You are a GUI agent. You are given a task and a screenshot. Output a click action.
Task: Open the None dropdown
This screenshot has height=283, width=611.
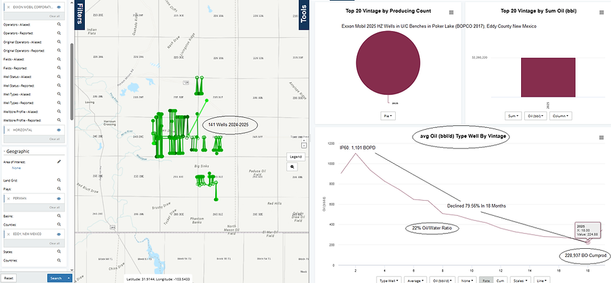466,280
